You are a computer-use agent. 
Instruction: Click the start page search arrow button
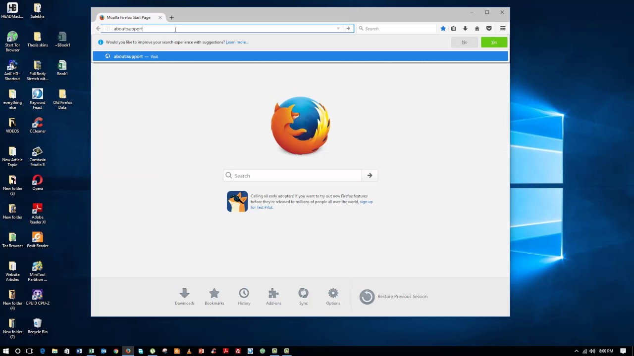(x=370, y=176)
